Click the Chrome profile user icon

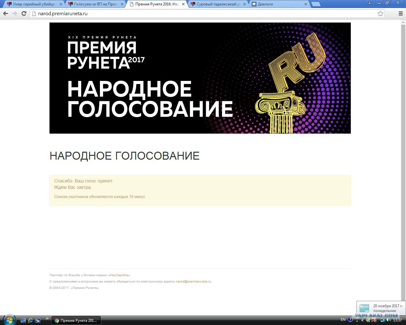tap(369, 3)
